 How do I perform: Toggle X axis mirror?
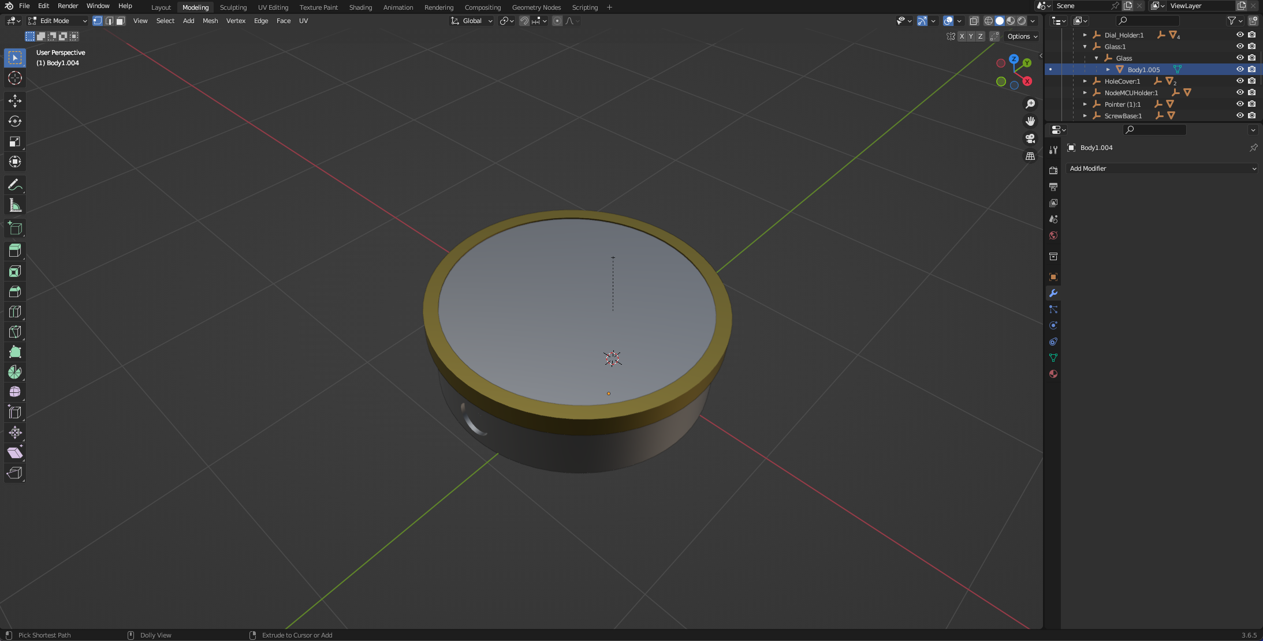point(962,36)
